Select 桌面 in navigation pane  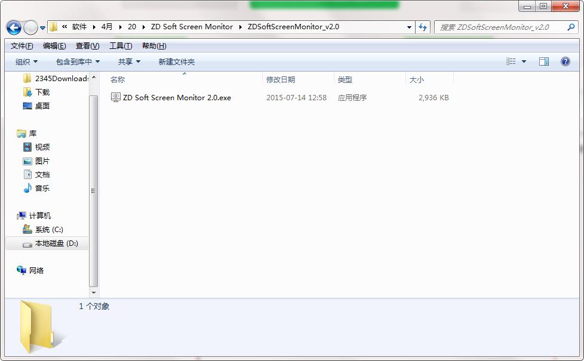36,106
